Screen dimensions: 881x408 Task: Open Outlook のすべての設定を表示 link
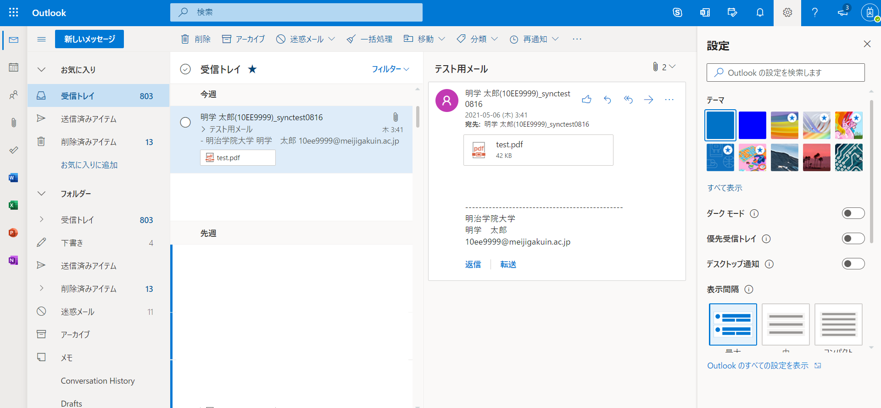tap(758, 366)
